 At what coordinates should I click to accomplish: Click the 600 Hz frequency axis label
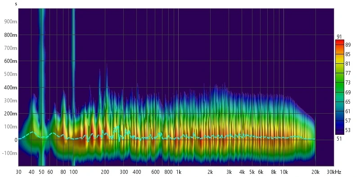pos(155,172)
